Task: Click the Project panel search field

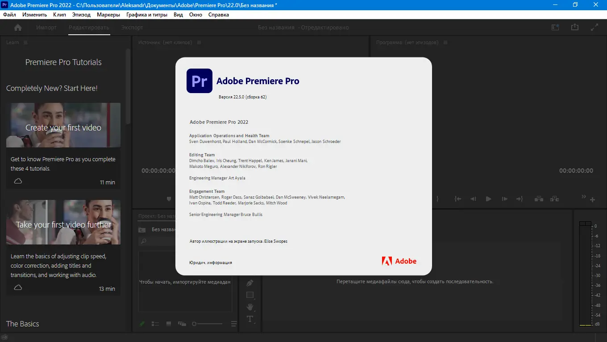Action: coord(157,241)
